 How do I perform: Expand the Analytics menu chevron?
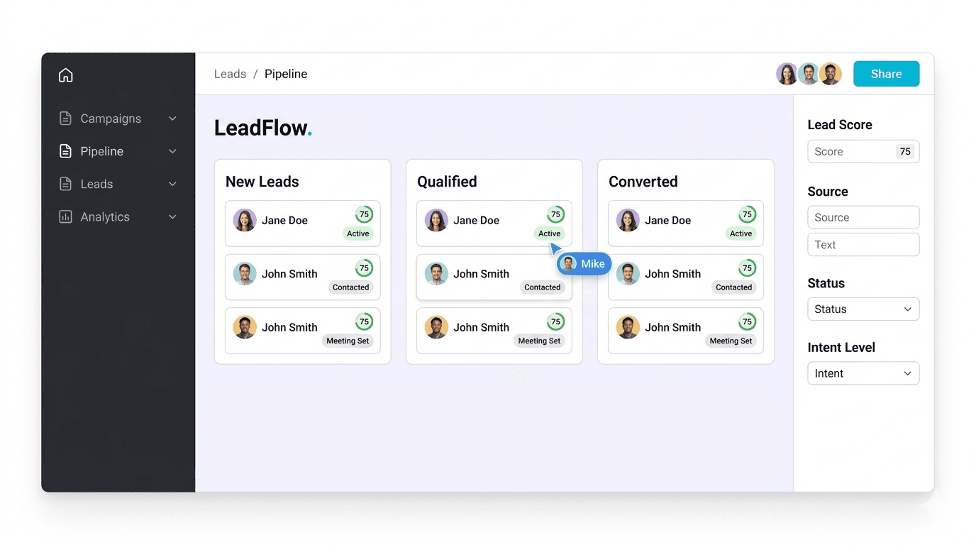172,217
